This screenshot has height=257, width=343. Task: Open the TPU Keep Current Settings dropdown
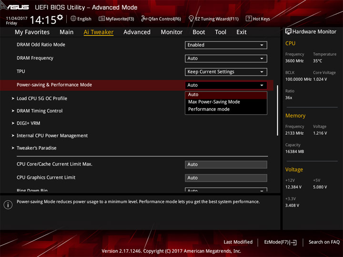tap(226, 72)
